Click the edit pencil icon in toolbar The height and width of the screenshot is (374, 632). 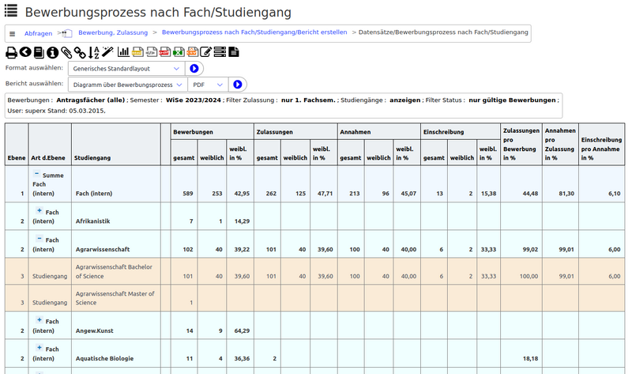(x=205, y=51)
